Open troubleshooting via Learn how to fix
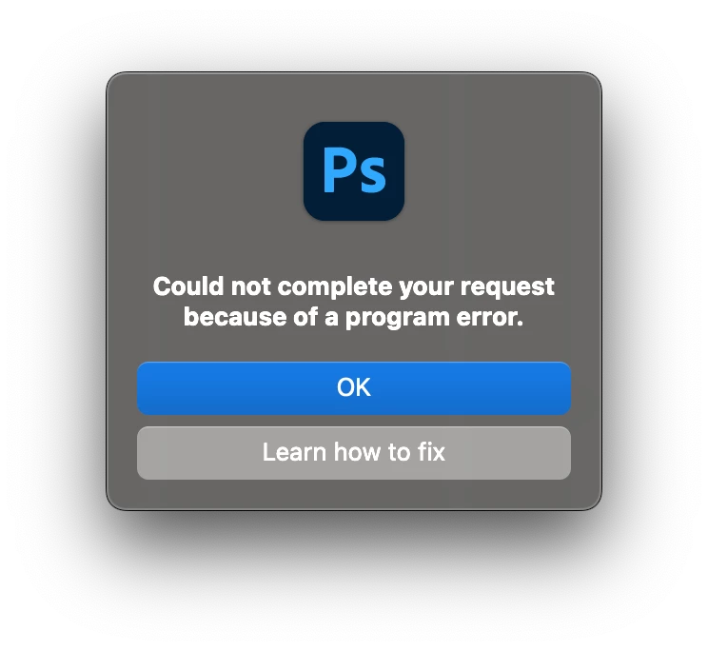 click(x=354, y=453)
